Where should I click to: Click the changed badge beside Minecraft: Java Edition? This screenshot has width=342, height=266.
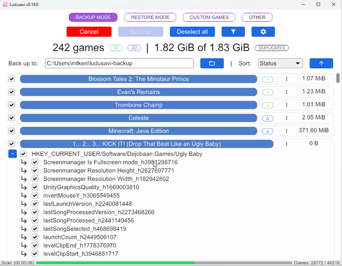[268, 131]
